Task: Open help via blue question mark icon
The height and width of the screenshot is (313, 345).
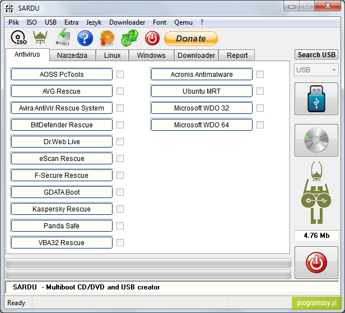Action: click(85, 38)
